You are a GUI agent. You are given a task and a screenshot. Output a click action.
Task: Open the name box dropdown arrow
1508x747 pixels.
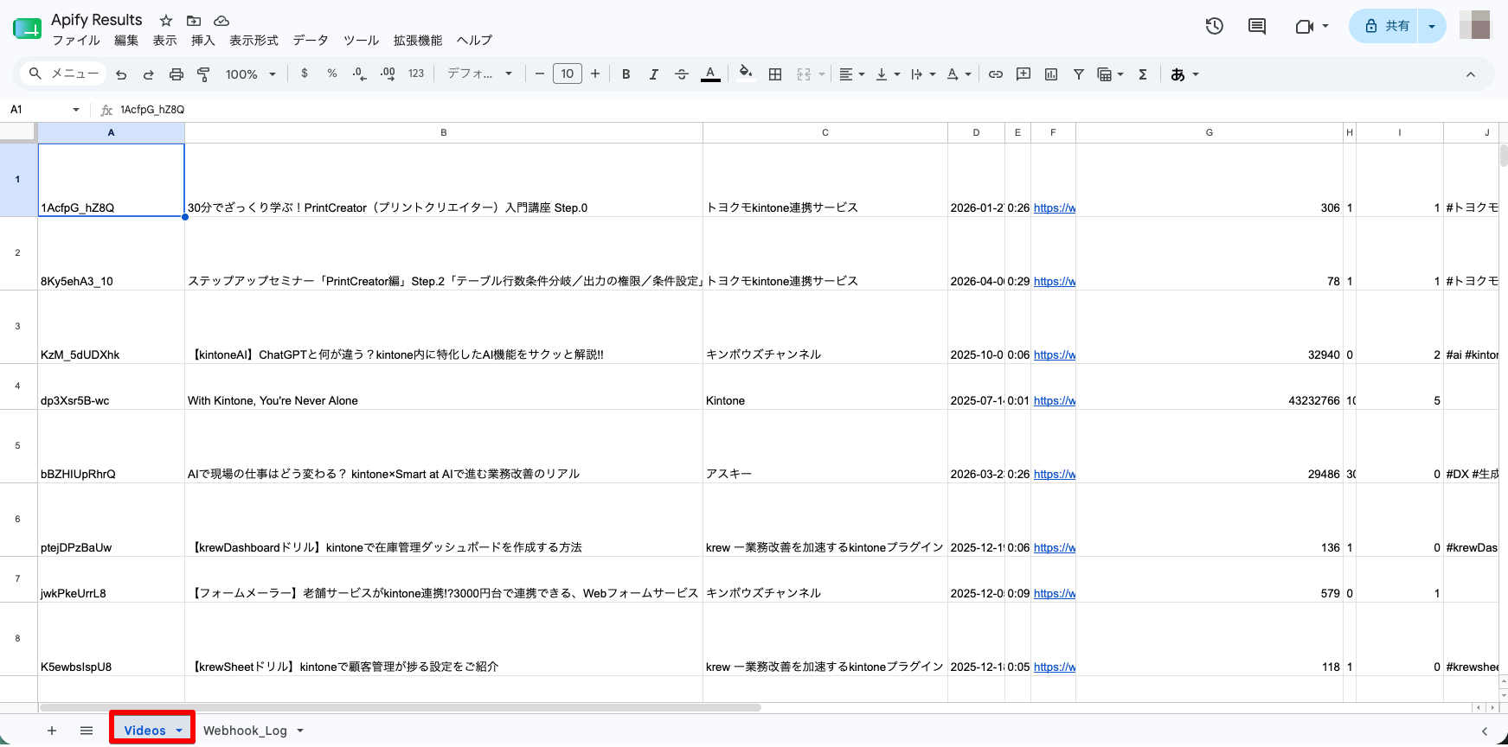click(76, 110)
